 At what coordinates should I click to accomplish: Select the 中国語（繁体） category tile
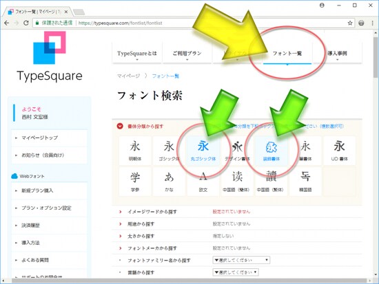[x=272, y=182]
